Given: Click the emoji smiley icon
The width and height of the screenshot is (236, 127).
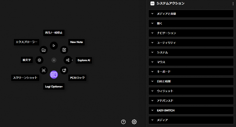Looking at the screenshot, I should 39,60.
